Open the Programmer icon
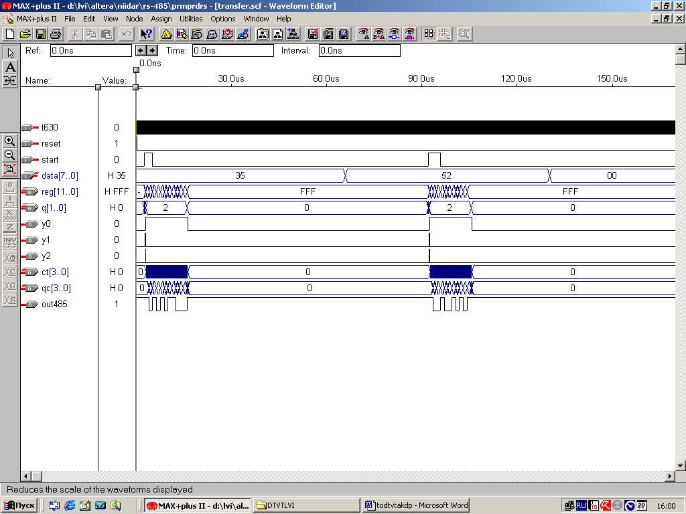 243,34
